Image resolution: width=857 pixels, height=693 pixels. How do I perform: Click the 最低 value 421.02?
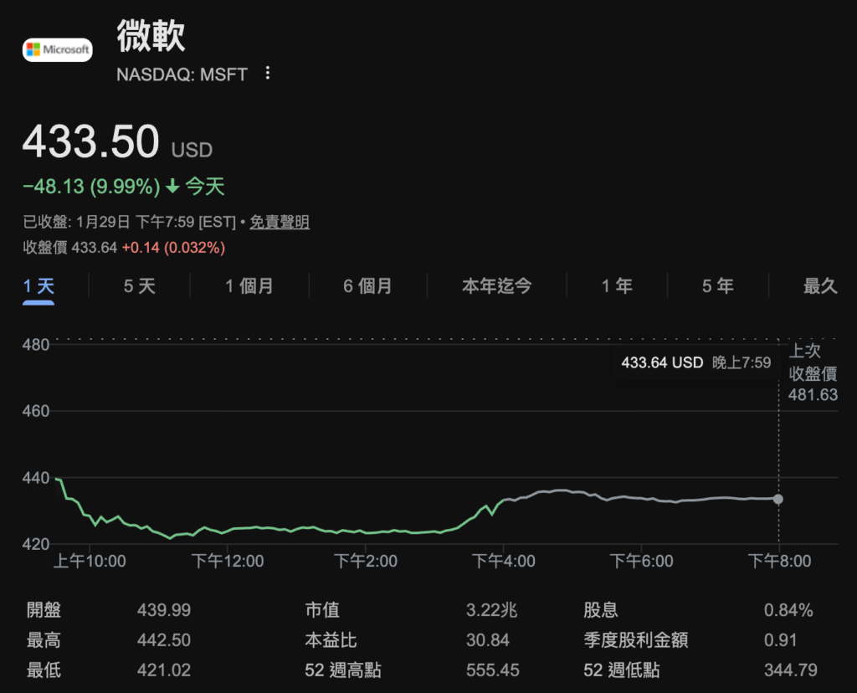164,670
